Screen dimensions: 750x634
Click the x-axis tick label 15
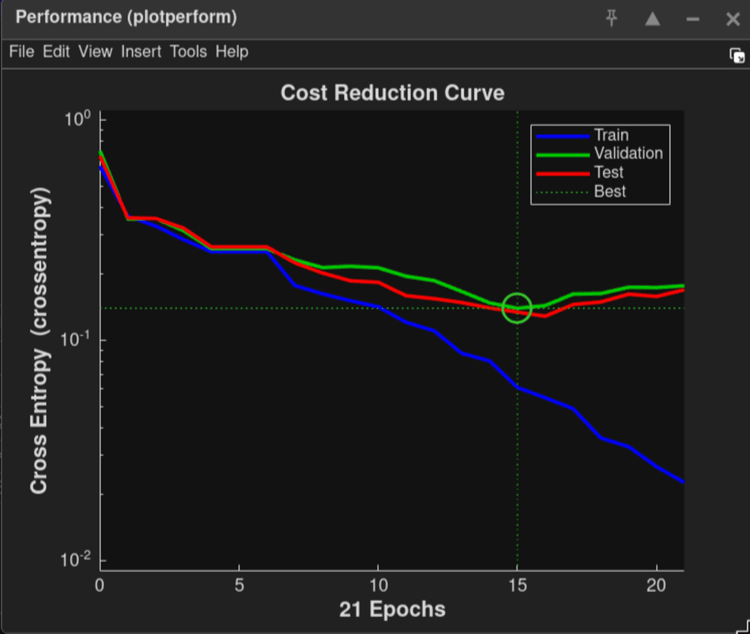coord(517,585)
